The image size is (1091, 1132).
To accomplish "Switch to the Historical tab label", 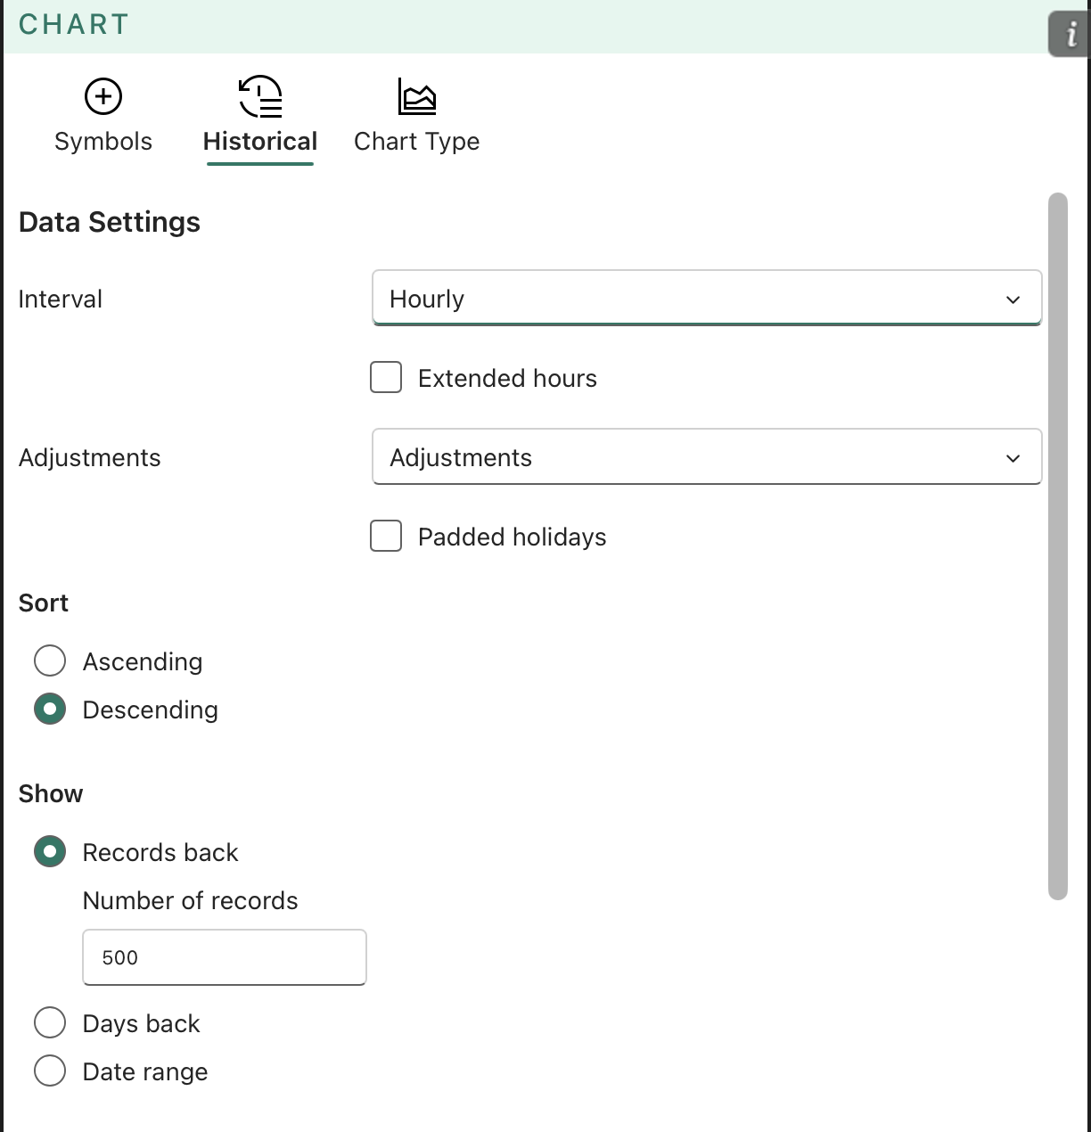I will 260,142.
